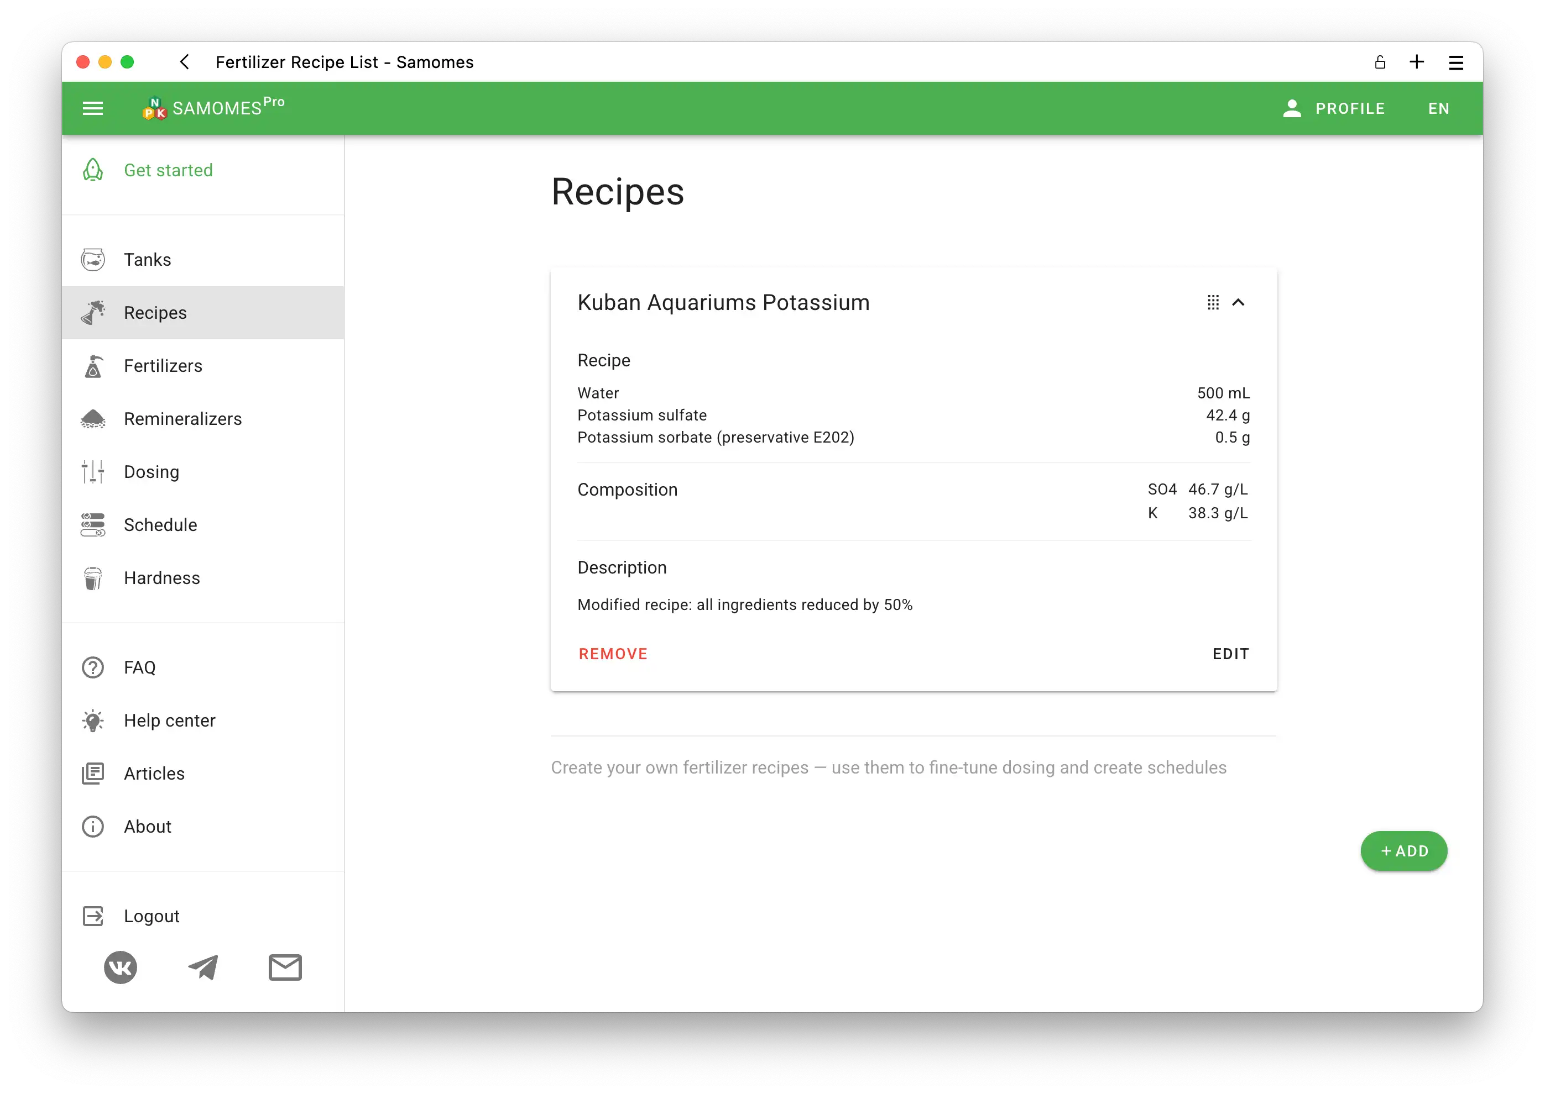Edit the potassium recipe
The width and height of the screenshot is (1545, 1094).
click(x=1230, y=654)
